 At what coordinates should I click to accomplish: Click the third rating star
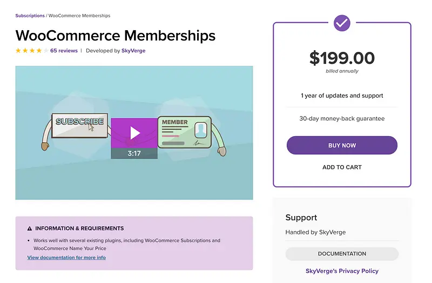[x=32, y=51]
